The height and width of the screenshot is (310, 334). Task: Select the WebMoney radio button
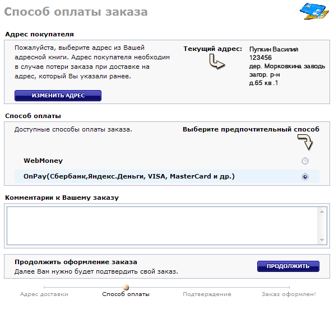[305, 161]
